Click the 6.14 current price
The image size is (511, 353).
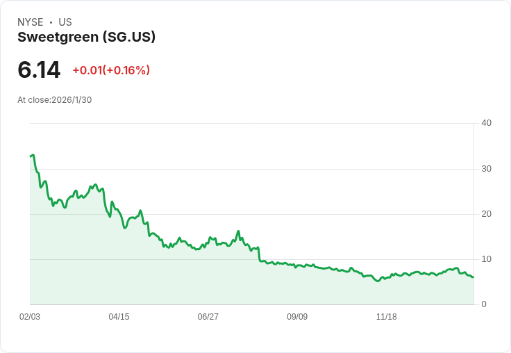tap(39, 70)
